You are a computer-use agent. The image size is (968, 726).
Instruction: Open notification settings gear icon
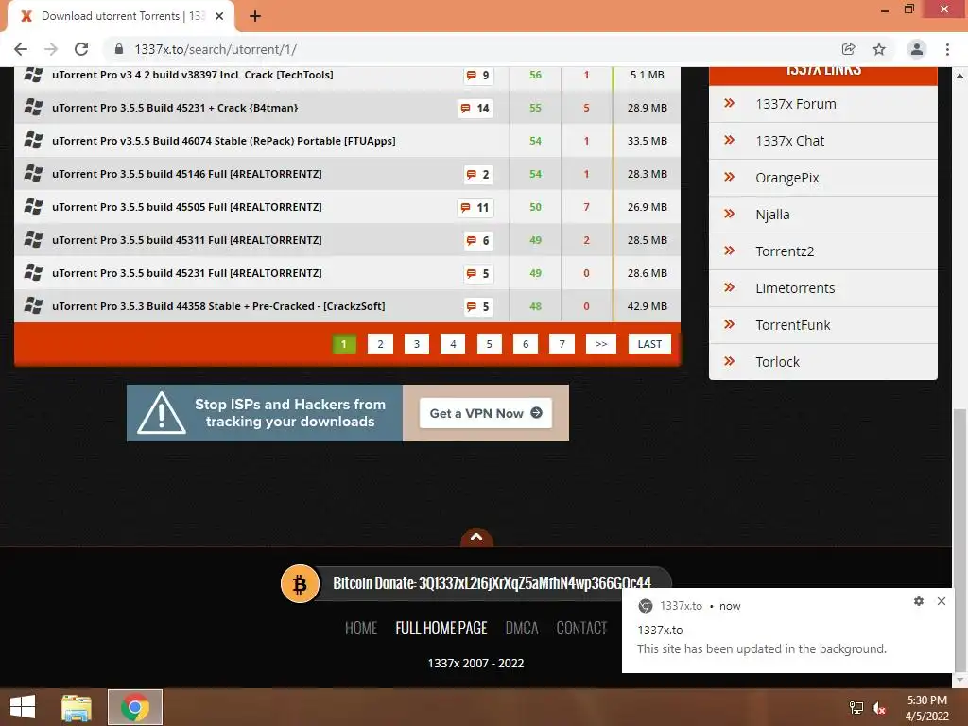coord(919,601)
